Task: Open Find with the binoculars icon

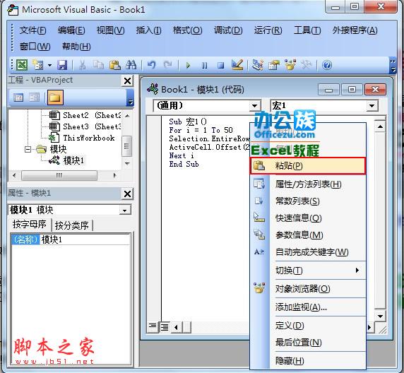Action: tap(131, 65)
